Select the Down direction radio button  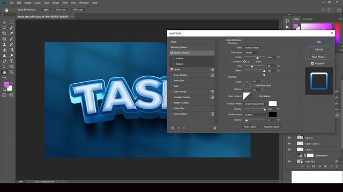click(x=255, y=62)
